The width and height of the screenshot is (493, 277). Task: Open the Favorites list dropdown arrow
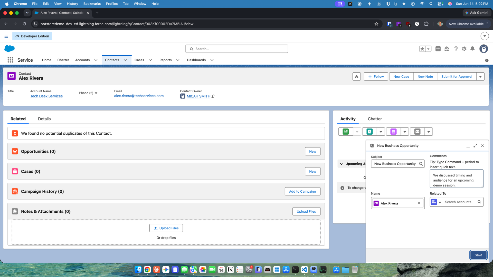pos(428,49)
